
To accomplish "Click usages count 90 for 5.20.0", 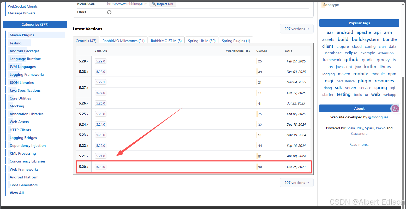I will point(260,167).
